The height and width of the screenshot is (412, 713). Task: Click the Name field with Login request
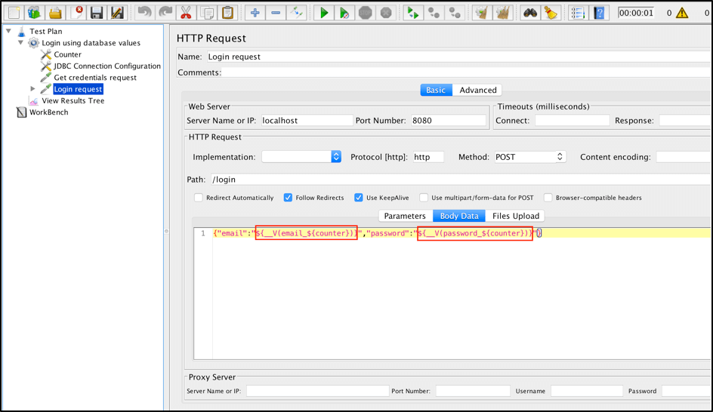pos(458,57)
